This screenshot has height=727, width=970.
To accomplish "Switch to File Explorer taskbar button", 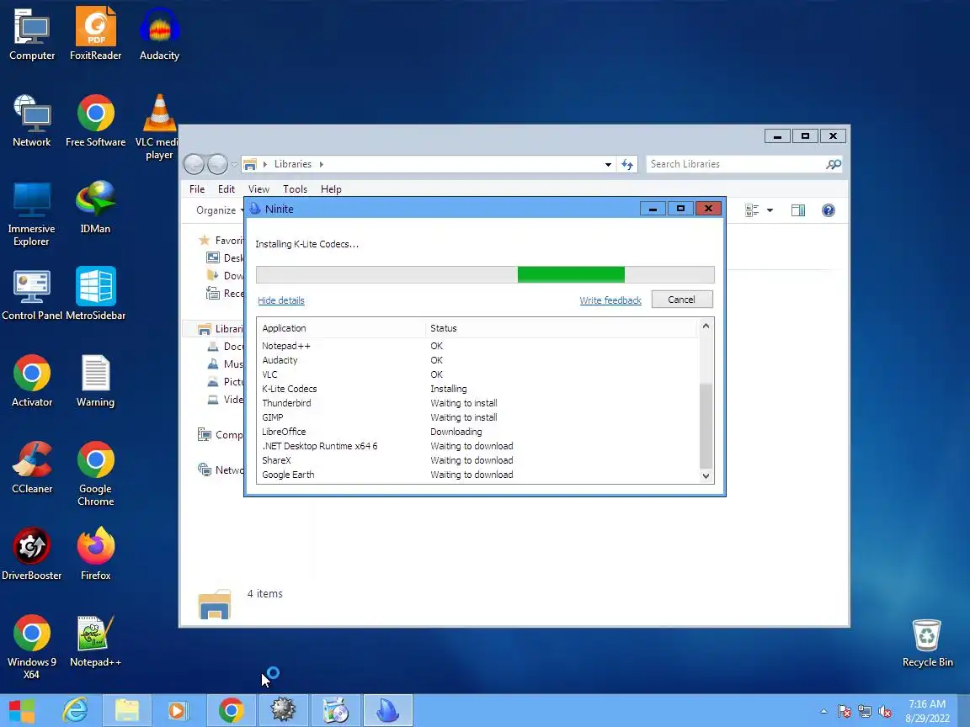I will [x=127, y=711].
